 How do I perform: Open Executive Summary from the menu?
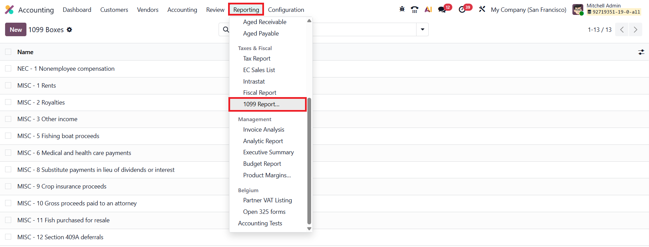tap(268, 152)
